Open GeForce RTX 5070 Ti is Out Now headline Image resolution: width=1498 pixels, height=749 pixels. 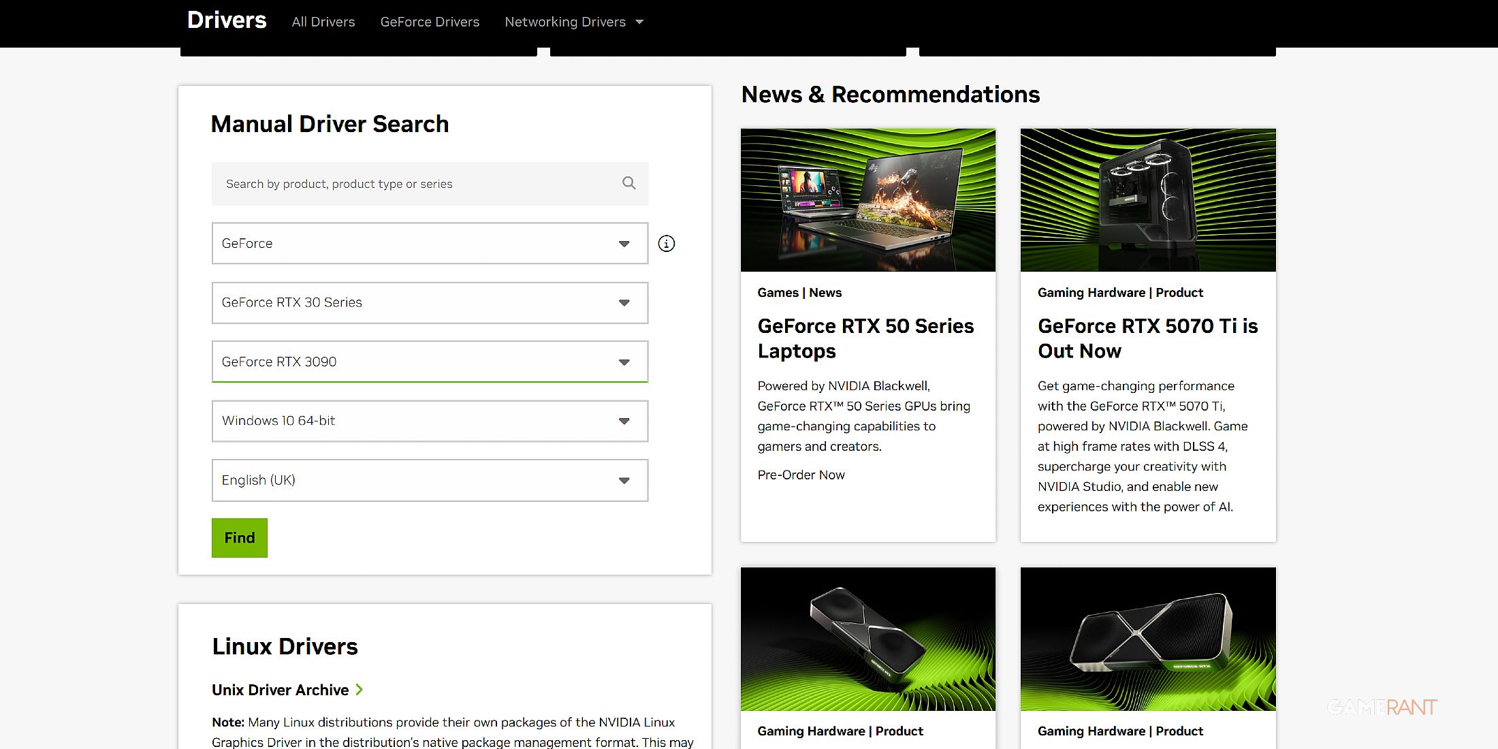(1147, 338)
